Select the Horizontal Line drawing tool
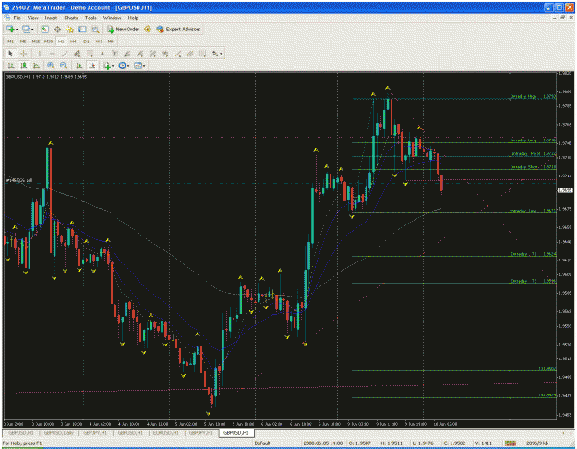 click(x=52, y=54)
